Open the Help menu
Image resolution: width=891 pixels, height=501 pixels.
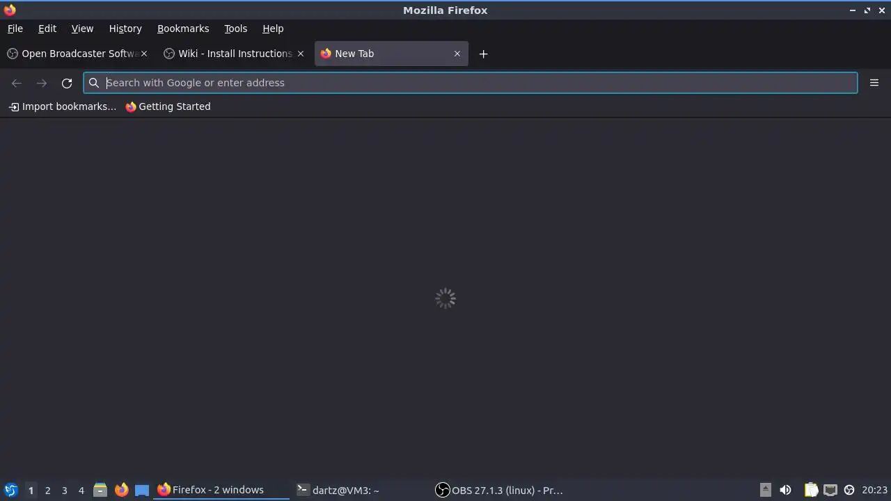(273, 29)
